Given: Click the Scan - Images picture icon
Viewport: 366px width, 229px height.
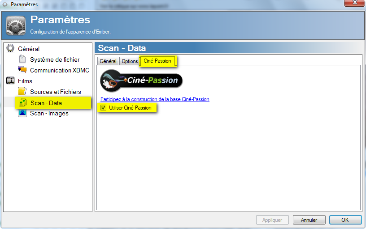Looking at the screenshot, I should 22,113.
